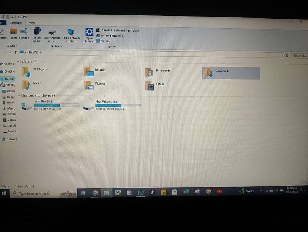
Task: Open Excel from the taskbar
Action: click(x=186, y=191)
